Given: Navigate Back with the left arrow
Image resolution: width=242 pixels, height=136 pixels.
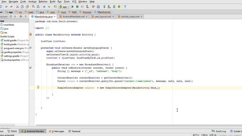Looking at the screenshot, I should click(44, 7).
